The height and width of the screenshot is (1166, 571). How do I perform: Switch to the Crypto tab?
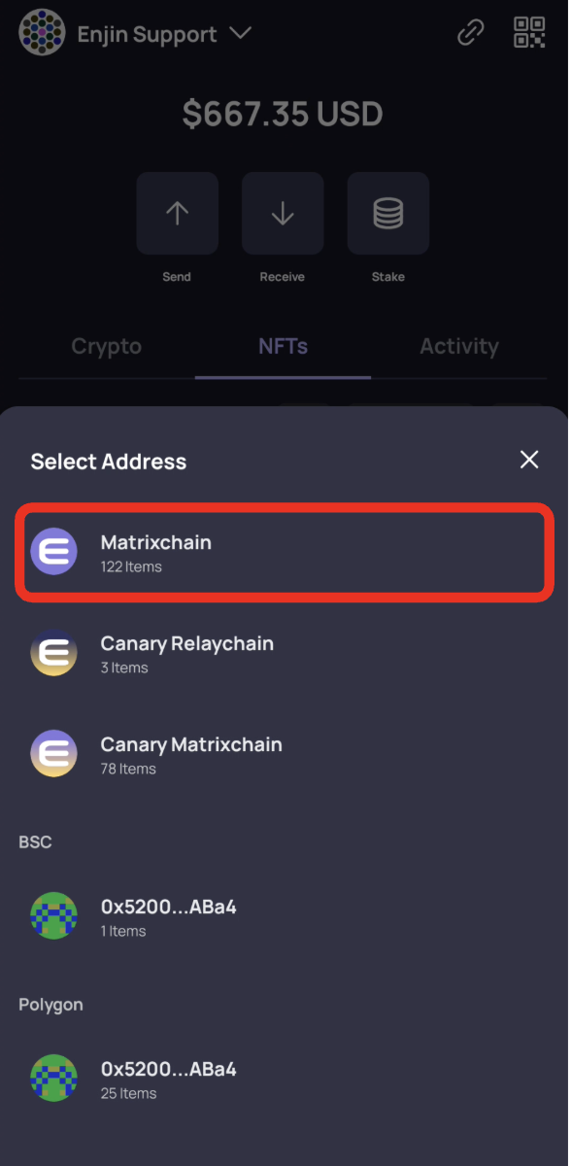(x=106, y=346)
